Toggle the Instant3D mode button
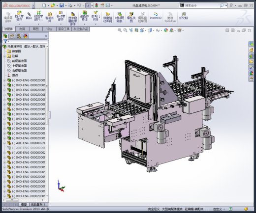 [156, 16]
